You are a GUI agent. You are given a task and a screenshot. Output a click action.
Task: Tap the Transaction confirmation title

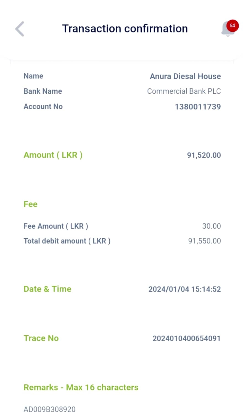125,29
